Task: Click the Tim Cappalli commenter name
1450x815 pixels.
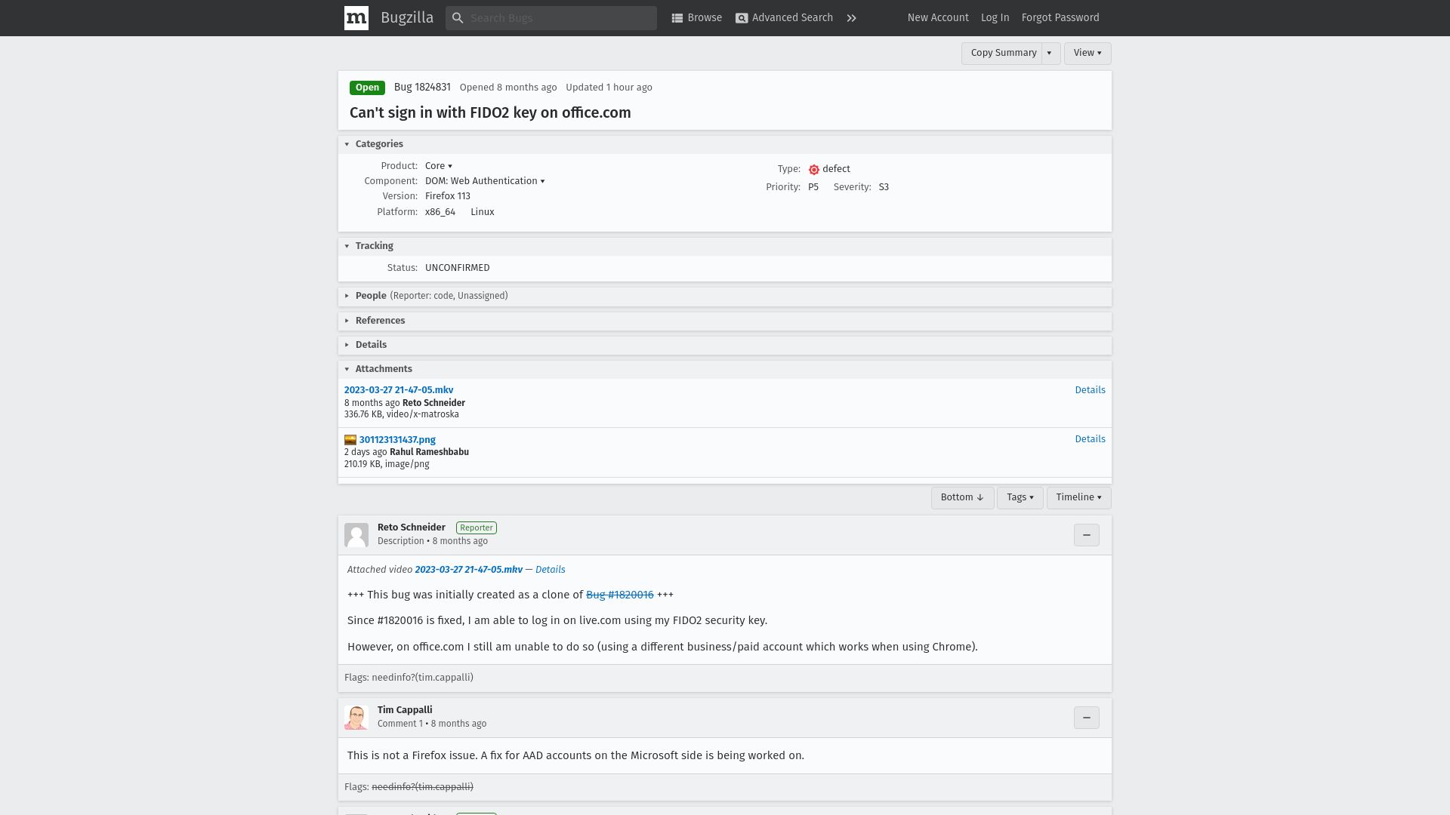Action: pyautogui.click(x=405, y=710)
